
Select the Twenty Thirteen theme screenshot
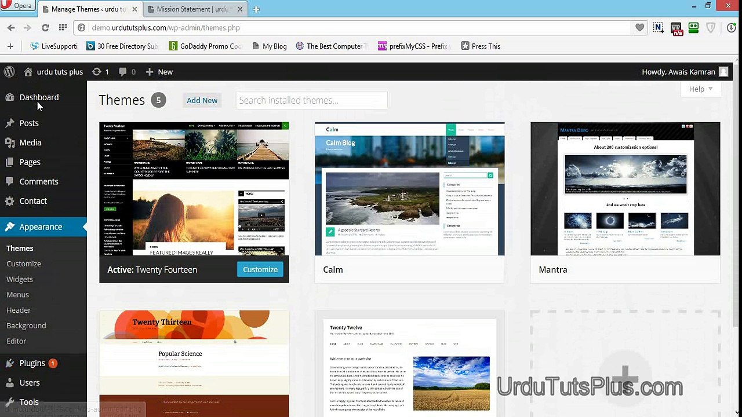coord(194,364)
